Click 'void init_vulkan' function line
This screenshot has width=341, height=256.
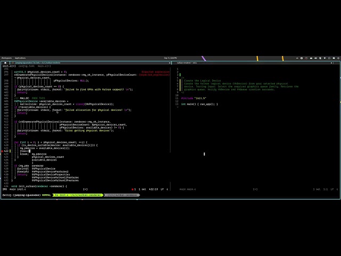pos(39,186)
